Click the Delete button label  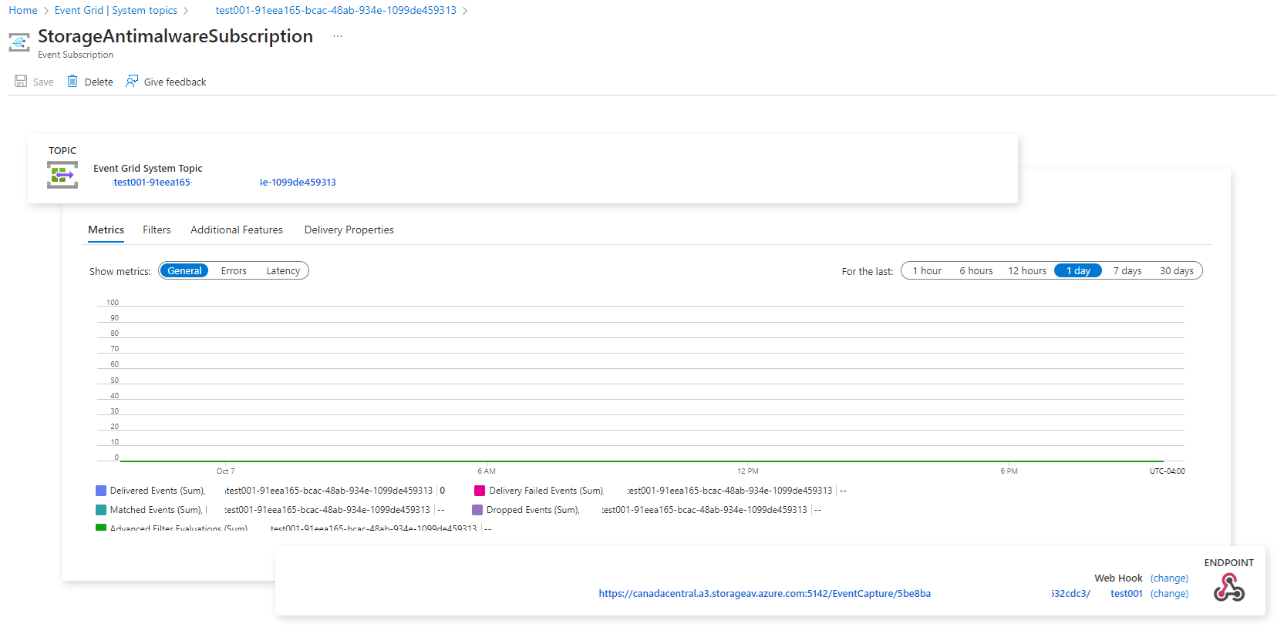click(x=99, y=82)
